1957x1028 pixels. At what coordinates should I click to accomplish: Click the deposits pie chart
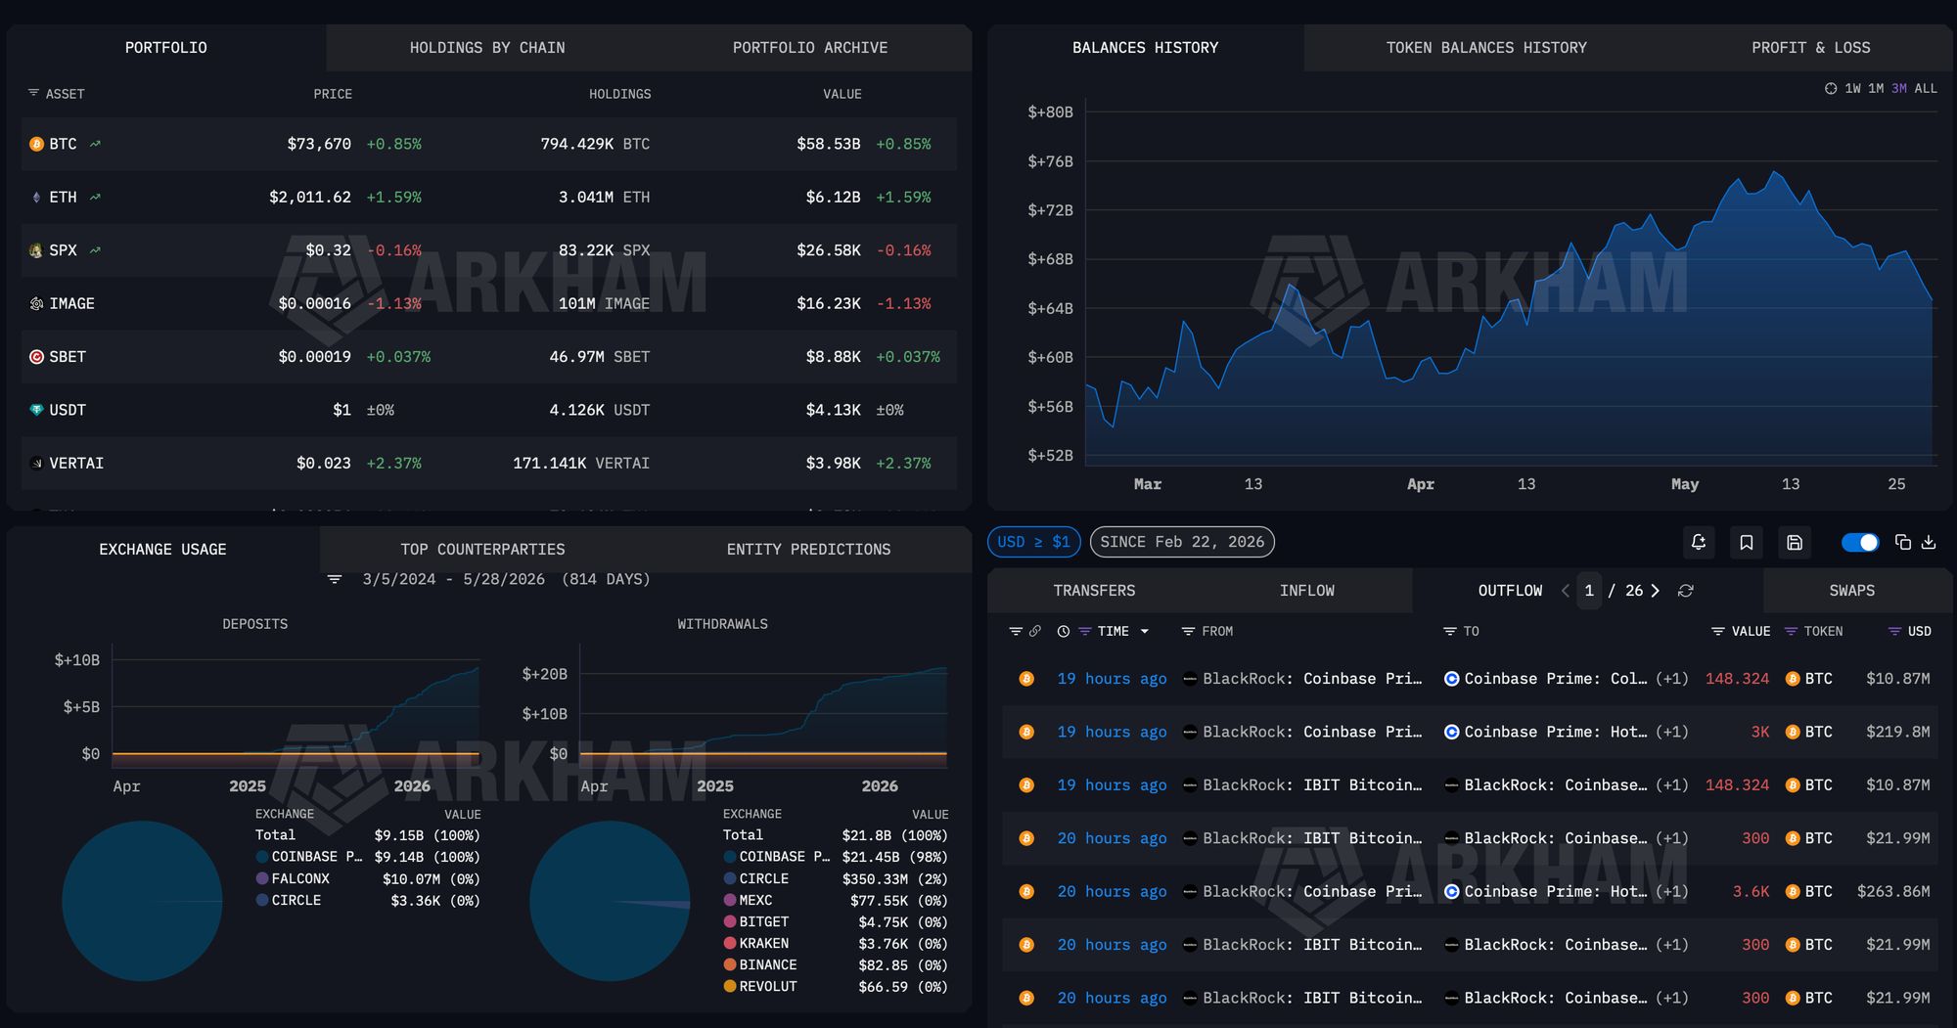pyautogui.click(x=142, y=901)
